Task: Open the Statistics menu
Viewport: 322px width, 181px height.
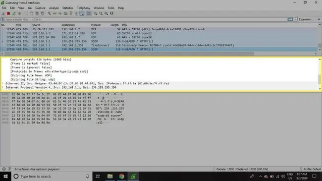Action: [68, 8]
